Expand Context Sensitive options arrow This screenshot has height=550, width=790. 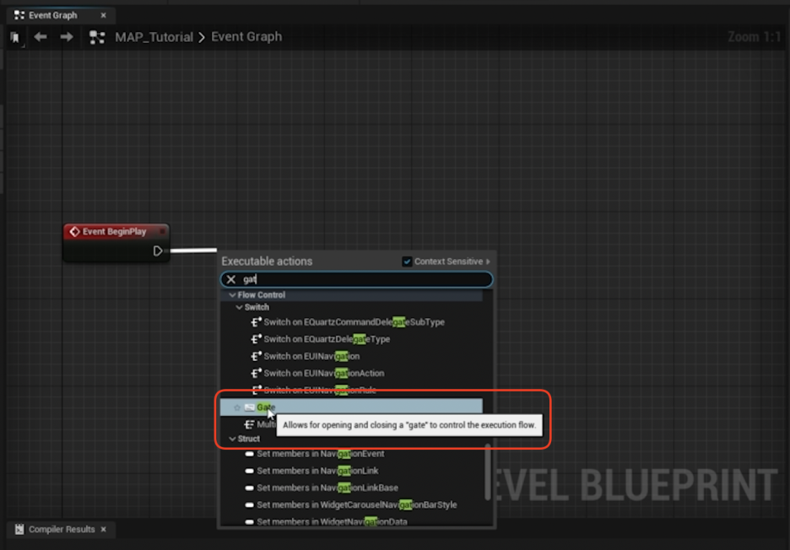pos(488,262)
